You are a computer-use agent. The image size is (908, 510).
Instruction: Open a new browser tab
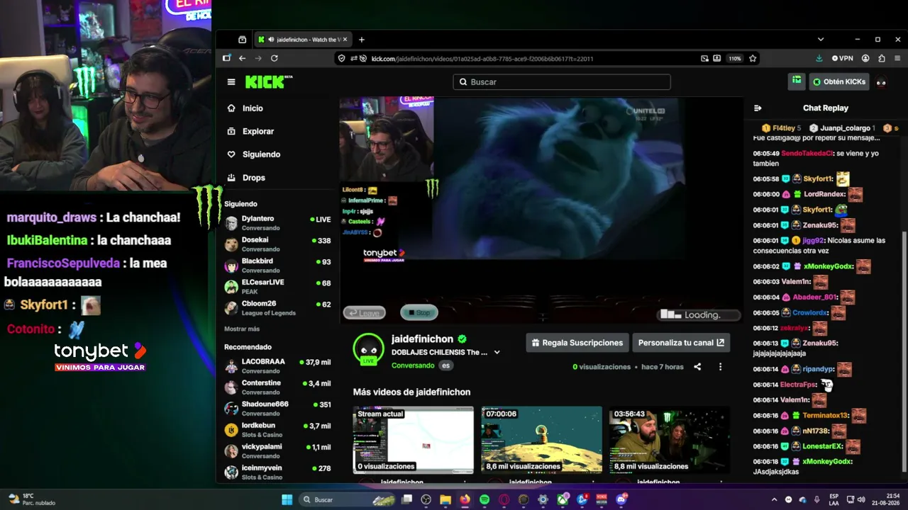coord(362,40)
